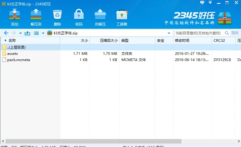Open navigation history dropdown arrow
This screenshot has height=147, width=241.
coord(21,33)
